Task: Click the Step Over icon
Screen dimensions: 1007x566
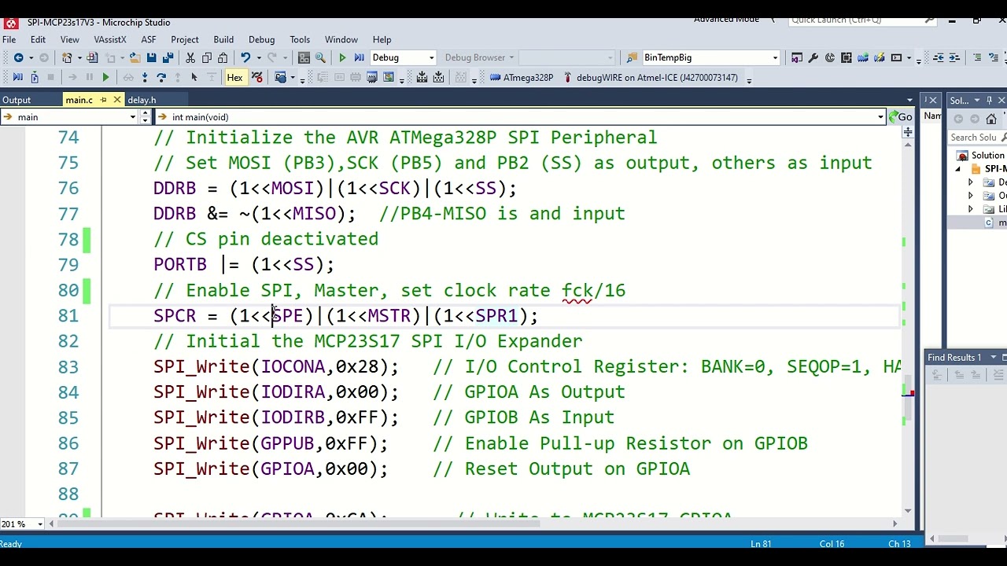Action: [x=161, y=77]
